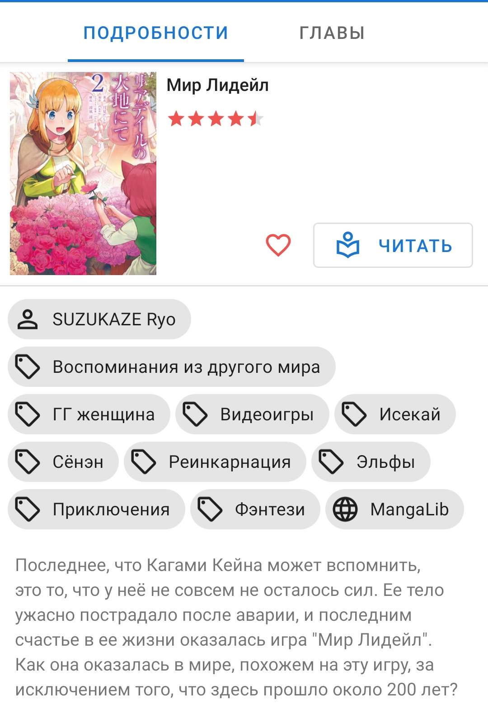
Task: Open the Воспоминания из другого мира tag
Action: [172, 367]
